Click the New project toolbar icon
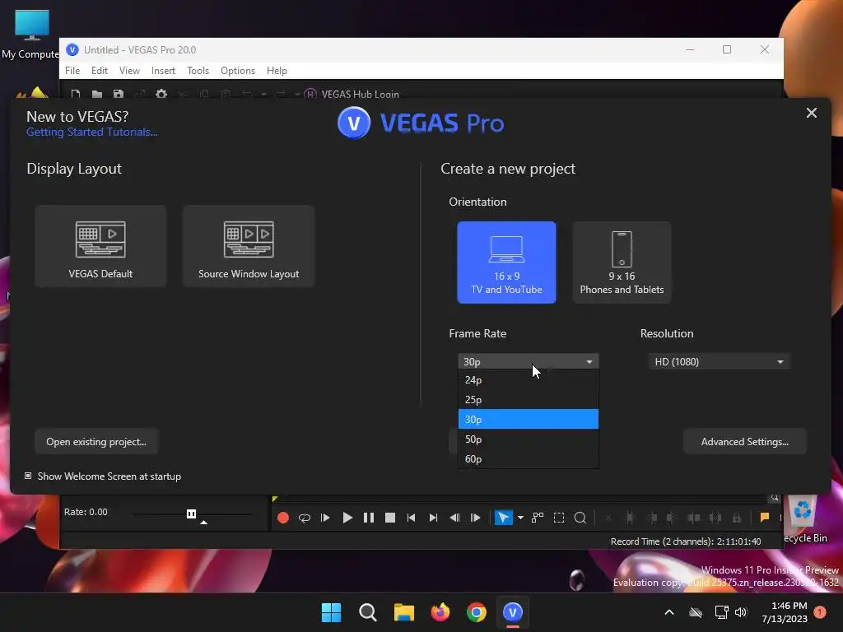Screen dimensions: 843x632 75,94
